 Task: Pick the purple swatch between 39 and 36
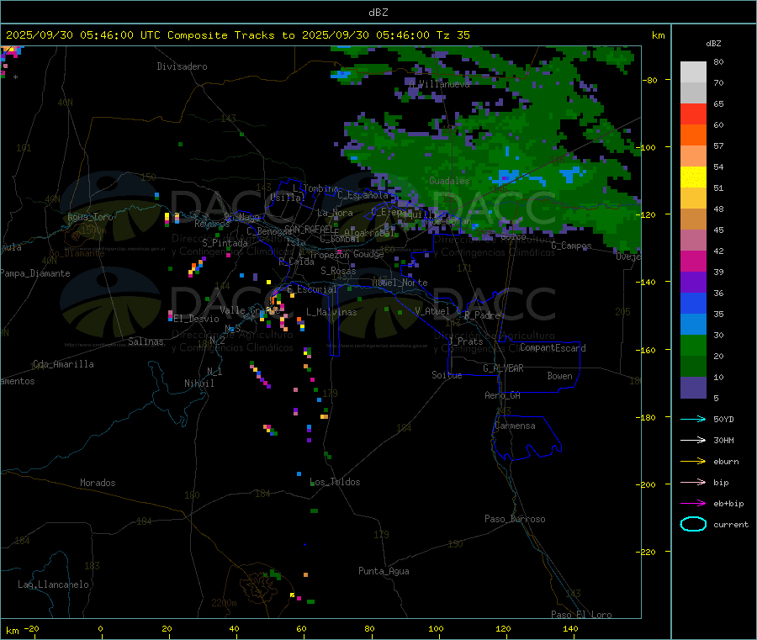693,283
